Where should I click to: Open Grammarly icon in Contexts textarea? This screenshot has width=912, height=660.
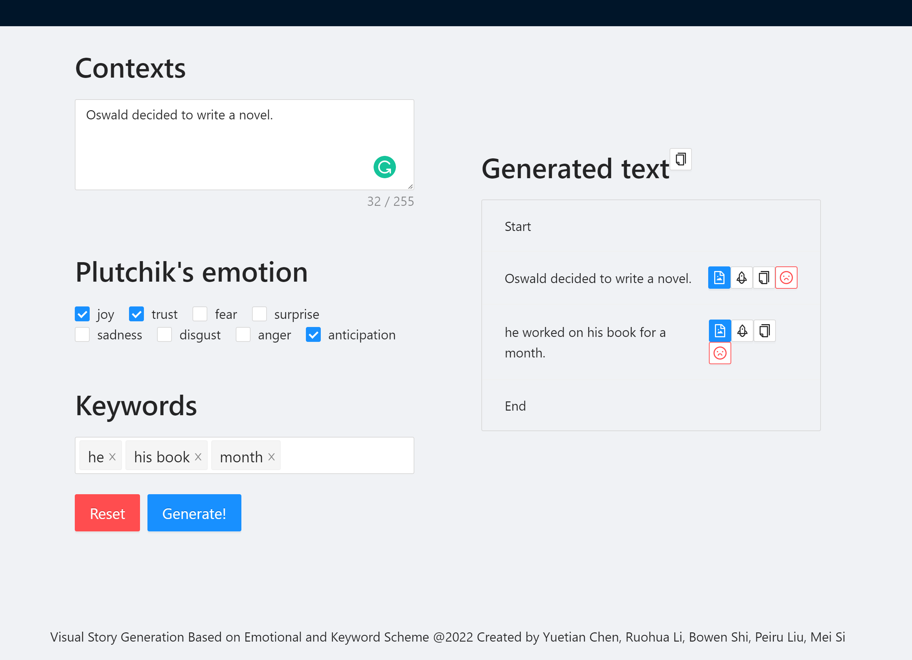385,167
